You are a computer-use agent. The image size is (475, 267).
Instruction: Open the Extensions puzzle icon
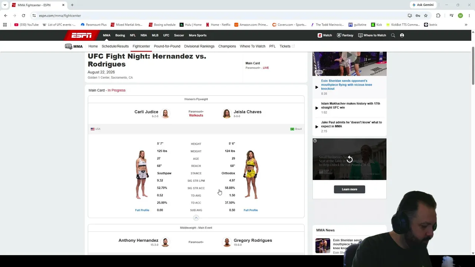click(438, 16)
